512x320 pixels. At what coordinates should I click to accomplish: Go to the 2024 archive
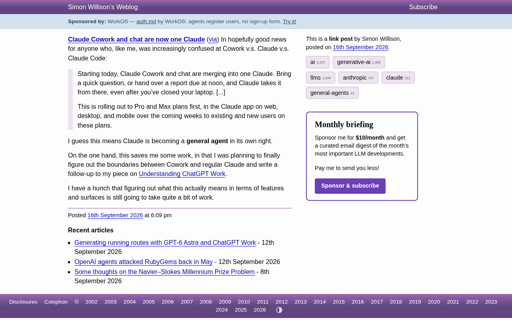point(222,310)
